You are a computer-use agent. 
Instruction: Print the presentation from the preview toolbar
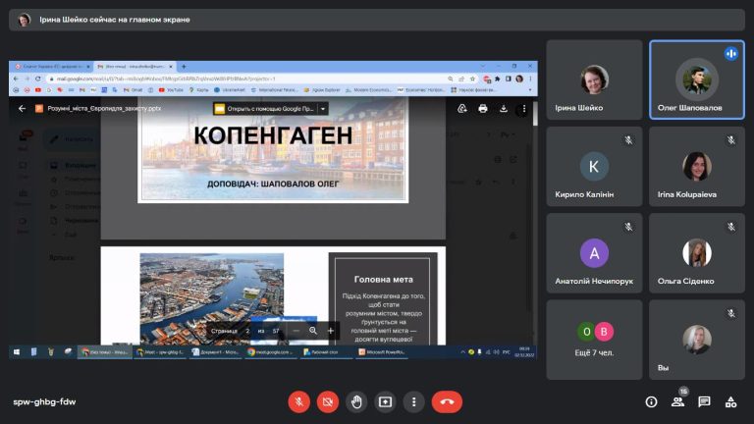(x=483, y=109)
